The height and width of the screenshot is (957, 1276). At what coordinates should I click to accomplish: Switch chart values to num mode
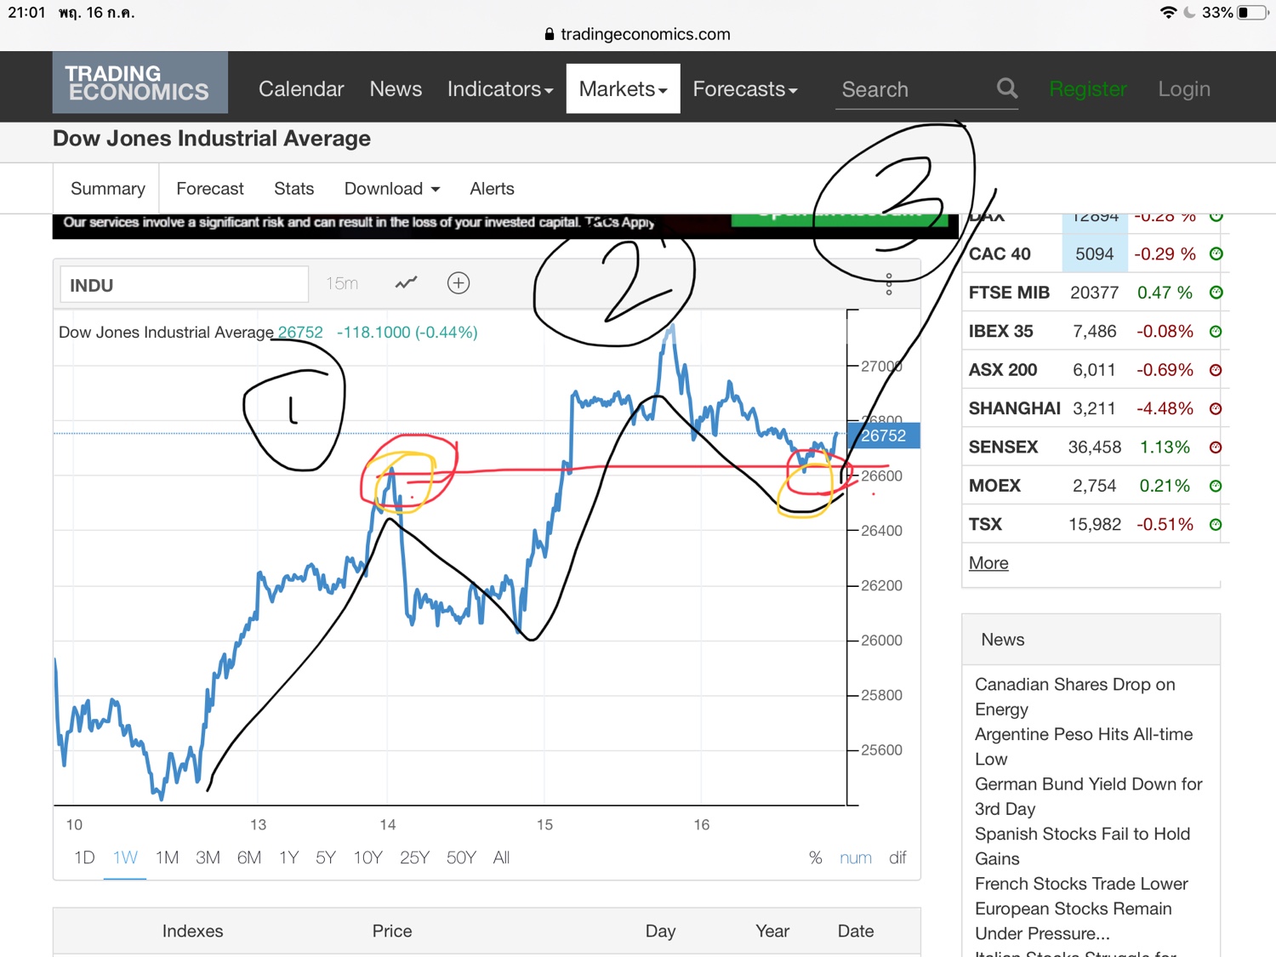(856, 857)
